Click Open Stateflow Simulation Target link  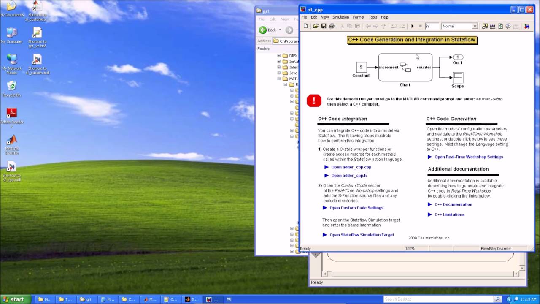(x=362, y=235)
